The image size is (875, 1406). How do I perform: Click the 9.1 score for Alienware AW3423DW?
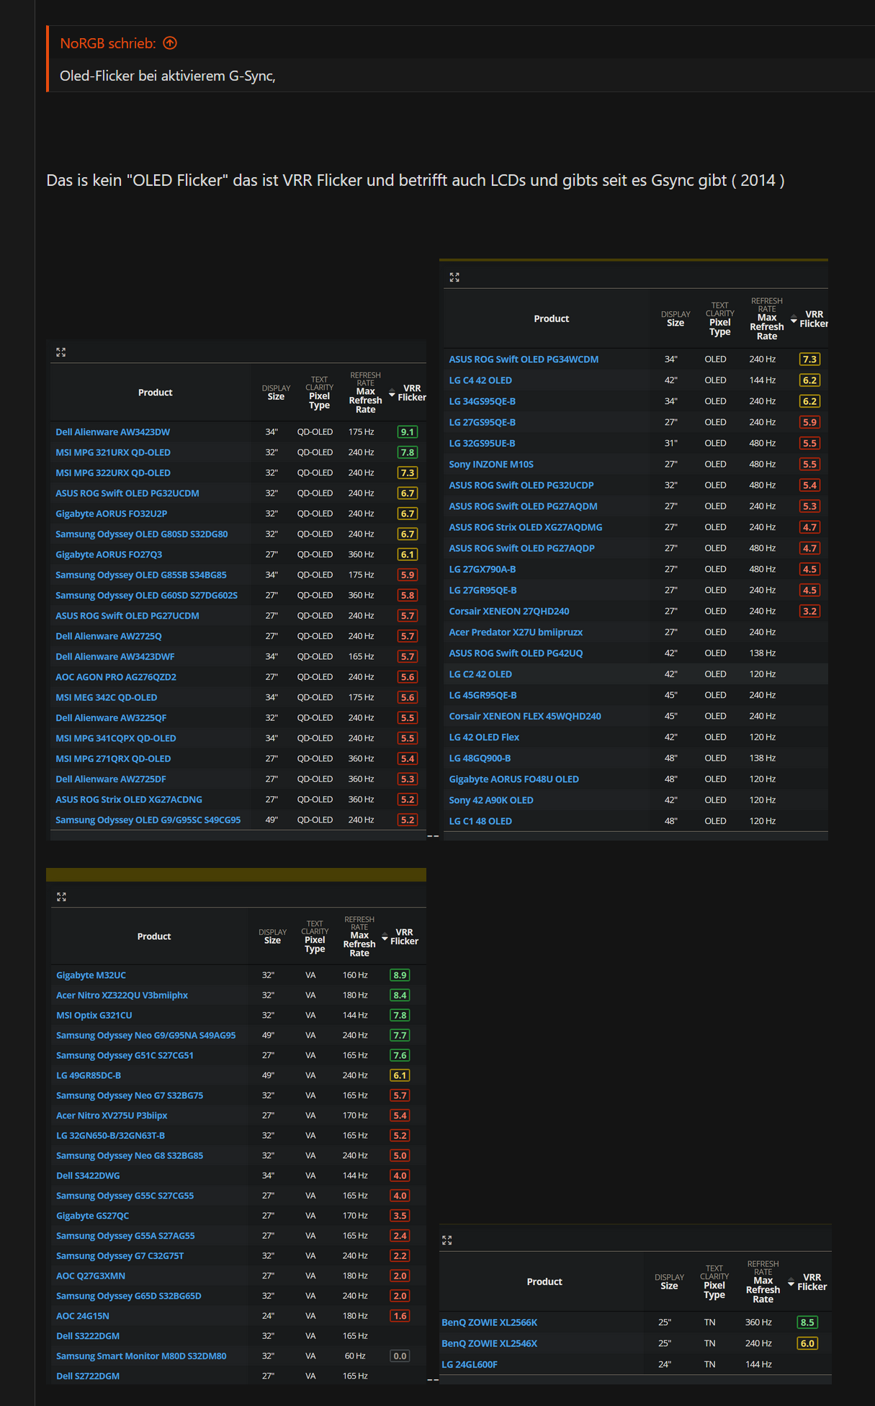point(408,432)
